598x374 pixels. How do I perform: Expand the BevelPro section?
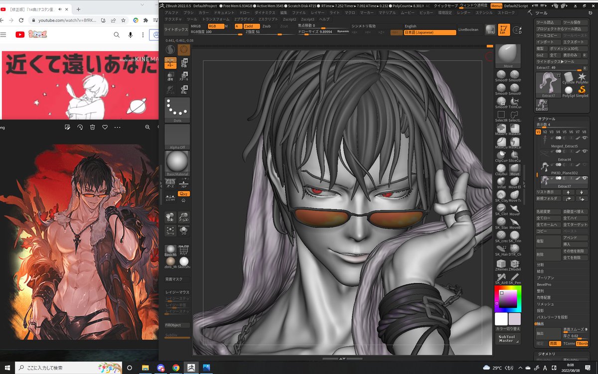tap(544, 284)
